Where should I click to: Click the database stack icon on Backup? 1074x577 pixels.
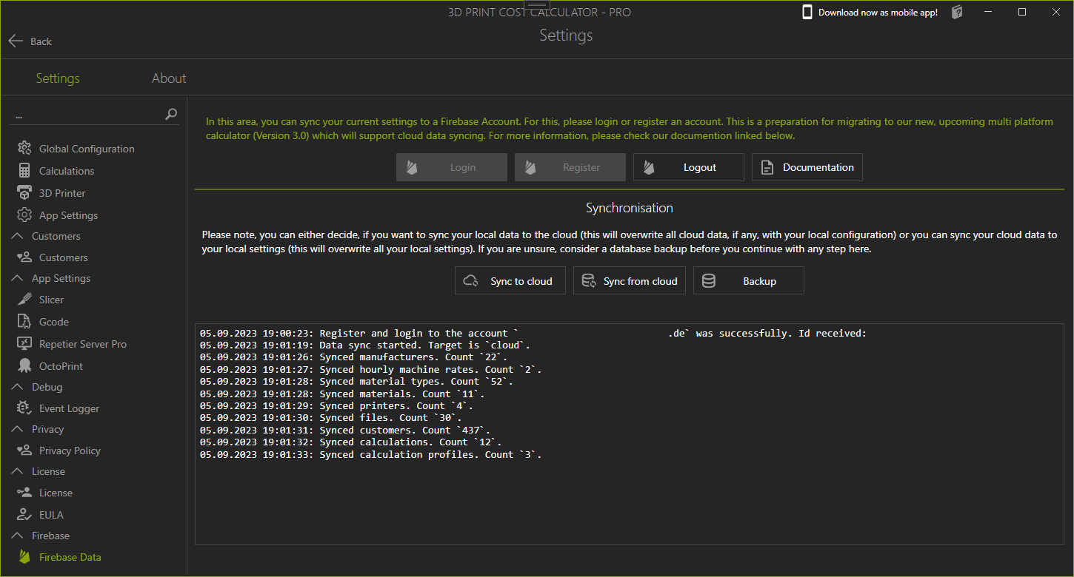click(709, 281)
